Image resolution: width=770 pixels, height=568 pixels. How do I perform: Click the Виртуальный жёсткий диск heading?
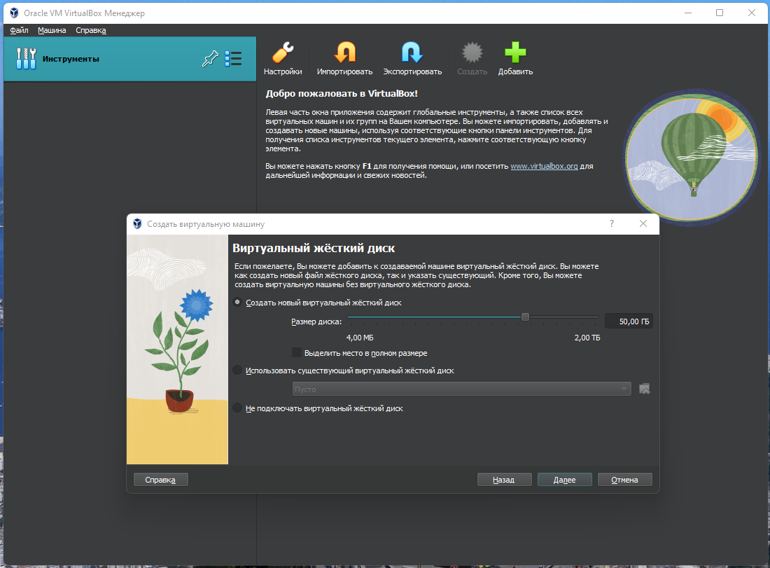point(314,248)
